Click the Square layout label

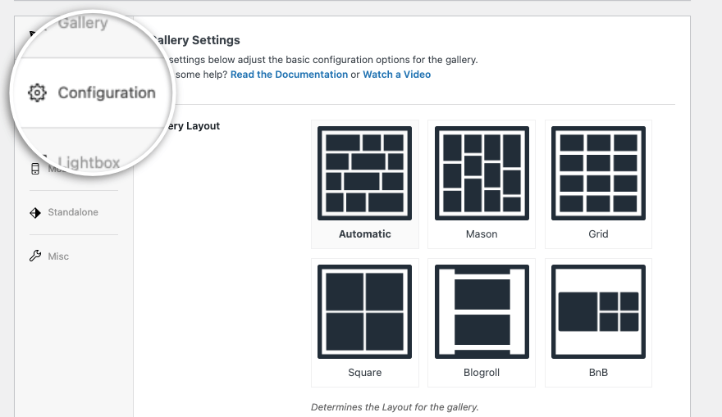(x=364, y=373)
